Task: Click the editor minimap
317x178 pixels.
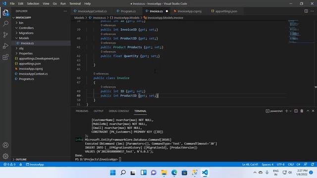Action: [301, 31]
